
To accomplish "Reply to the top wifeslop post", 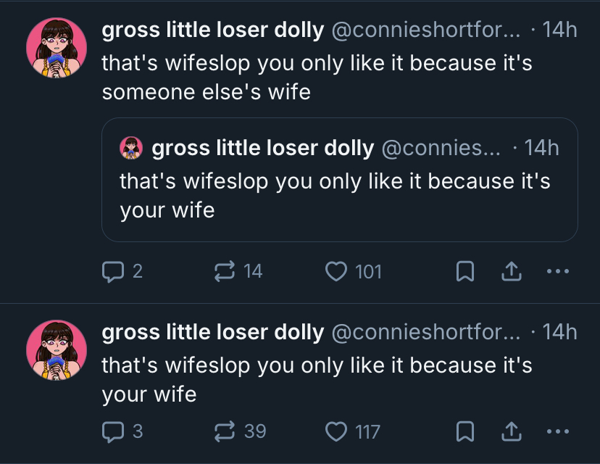I will click(112, 272).
